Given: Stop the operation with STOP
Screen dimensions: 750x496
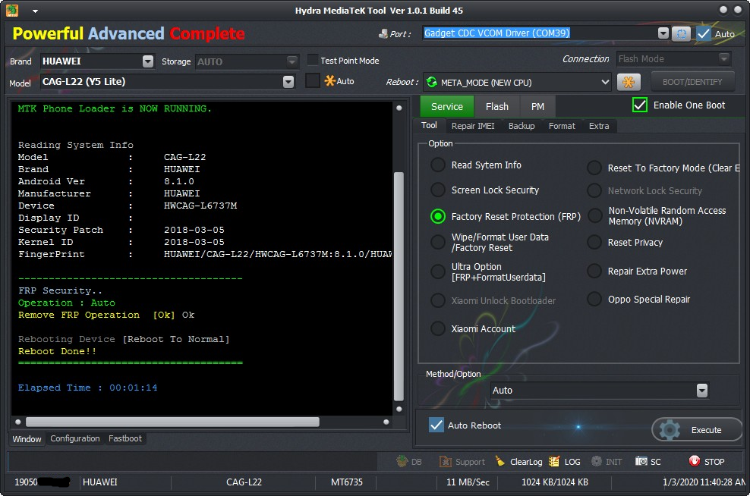Looking at the screenshot, I should (x=707, y=462).
